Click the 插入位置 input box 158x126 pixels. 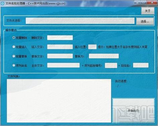pyautogui.click(x=92, y=47)
